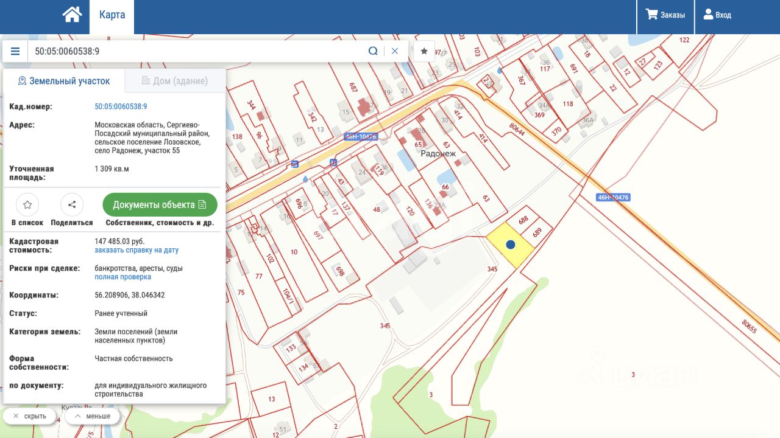This screenshot has width=780, height=438.
Task: Hide panel using скрыть button
Action: [x=30, y=416]
